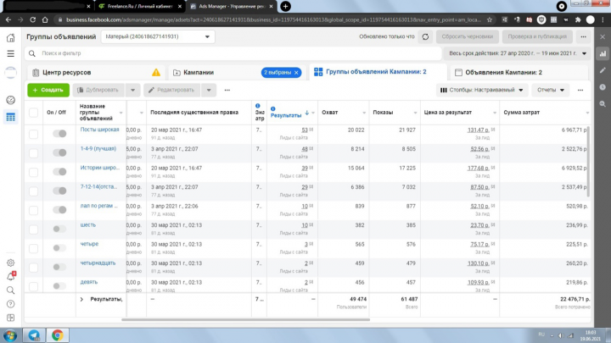Click the vertical table scrollbar
The image size is (611, 343).
coord(588,162)
